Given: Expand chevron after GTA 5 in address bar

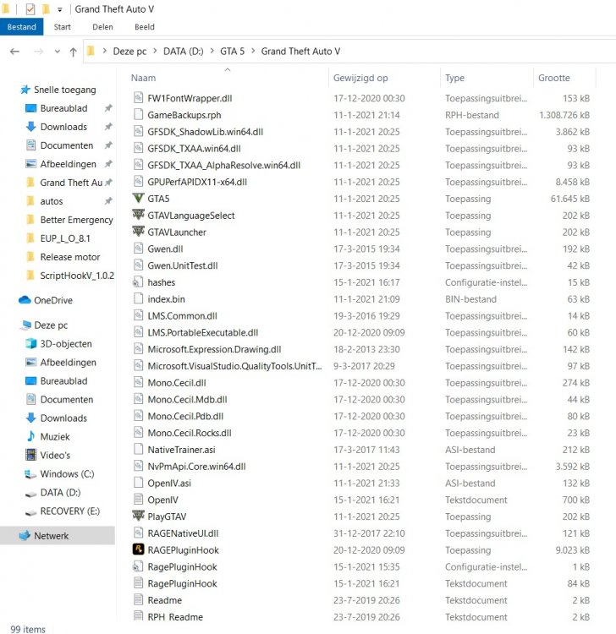Looking at the screenshot, I should [x=253, y=52].
